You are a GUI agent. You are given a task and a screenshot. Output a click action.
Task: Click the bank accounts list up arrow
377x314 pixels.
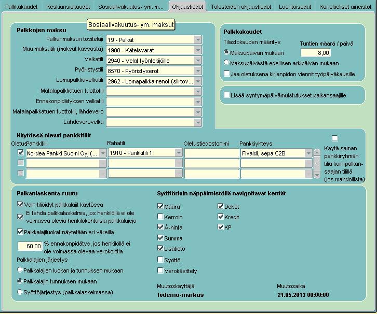click(x=317, y=152)
